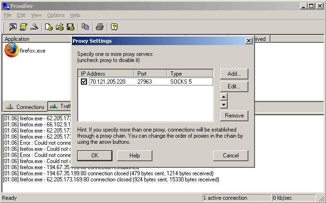Open profile folder-with-gear toolbar icon
This screenshot has width=326, height=203.
[x=60, y=27]
